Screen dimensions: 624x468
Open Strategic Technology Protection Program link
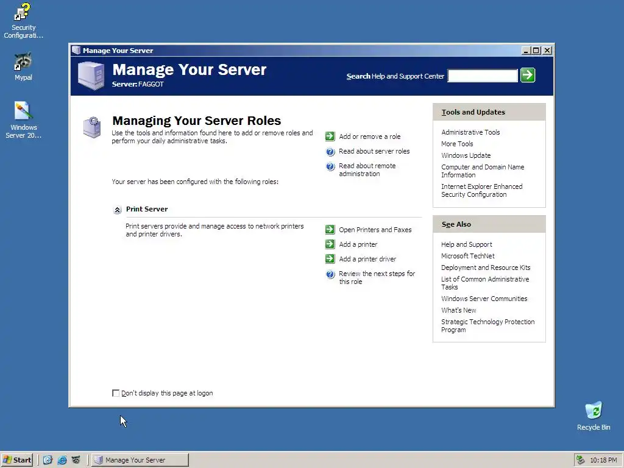pyautogui.click(x=487, y=325)
